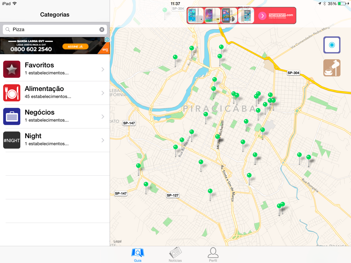
Task: Tap the Alimentação plate and cutlery icon
Action: [x=12, y=93]
